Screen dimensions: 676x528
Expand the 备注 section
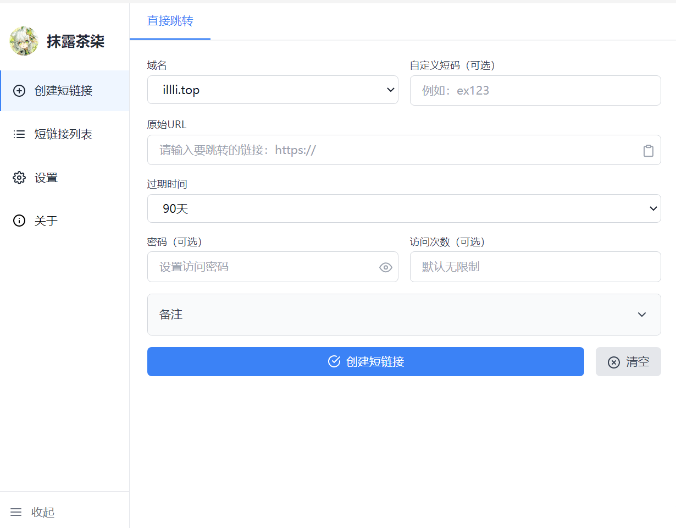tap(404, 315)
